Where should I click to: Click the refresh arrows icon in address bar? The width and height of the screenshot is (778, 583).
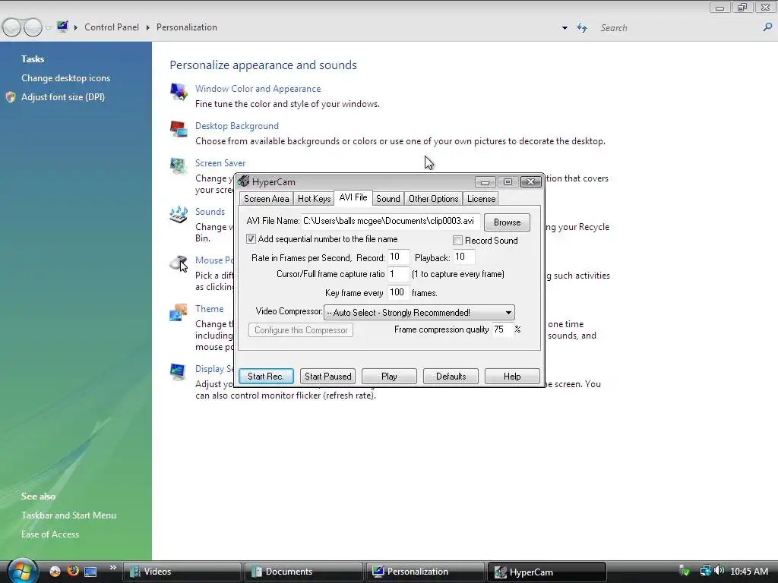pyautogui.click(x=582, y=28)
